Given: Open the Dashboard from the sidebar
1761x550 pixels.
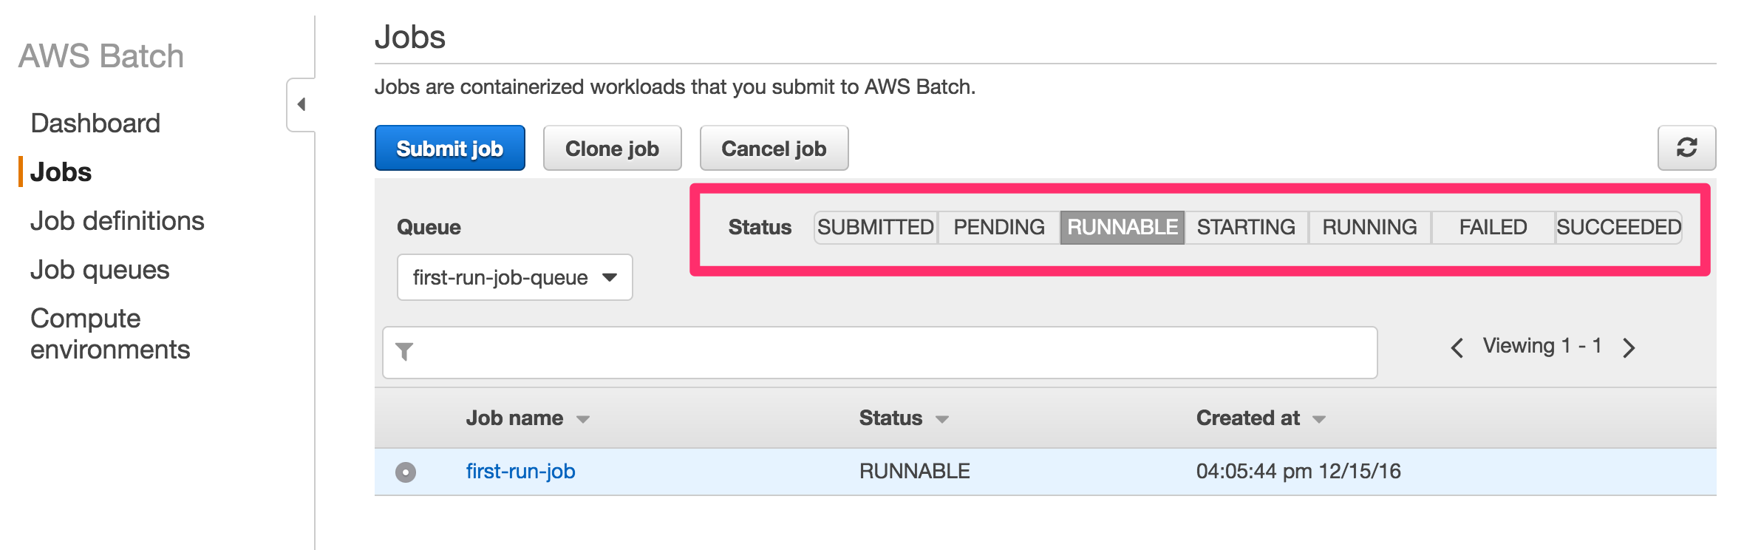Looking at the screenshot, I should [95, 122].
